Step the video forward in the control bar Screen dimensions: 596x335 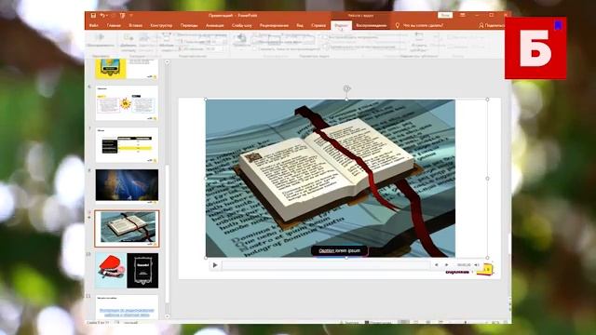(447, 264)
